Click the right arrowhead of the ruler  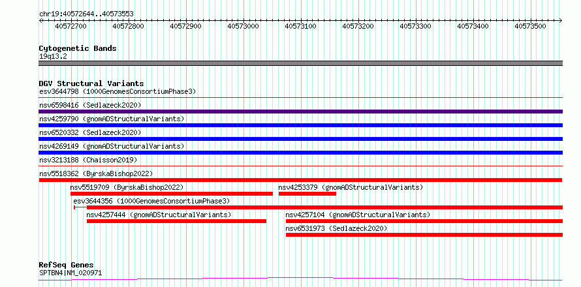(x=561, y=20)
